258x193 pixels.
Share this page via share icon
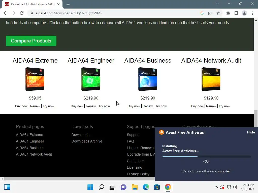coord(210,13)
